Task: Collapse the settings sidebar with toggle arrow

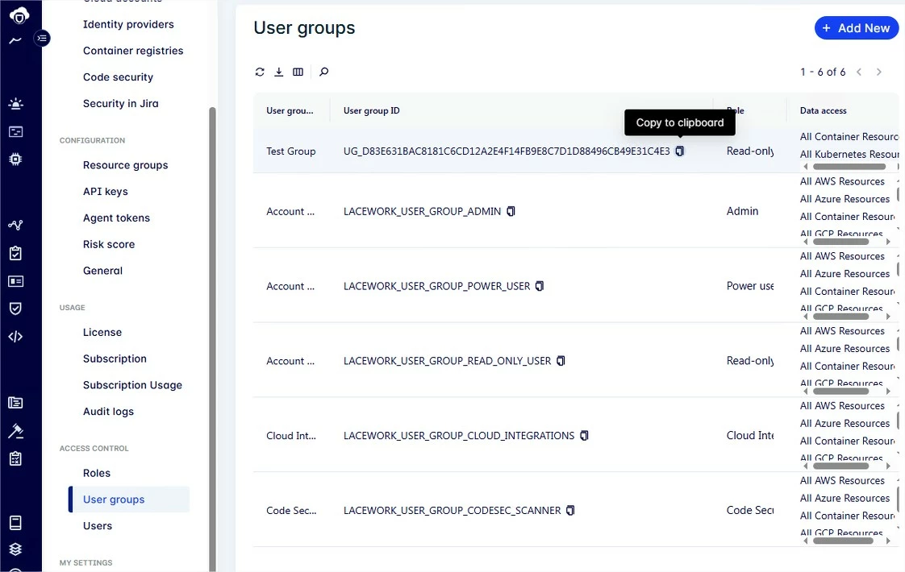Action: pyautogui.click(x=42, y=39)
